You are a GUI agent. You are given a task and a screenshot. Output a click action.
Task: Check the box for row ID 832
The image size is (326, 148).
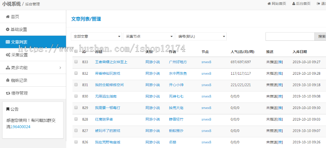[x=76, y=73]
